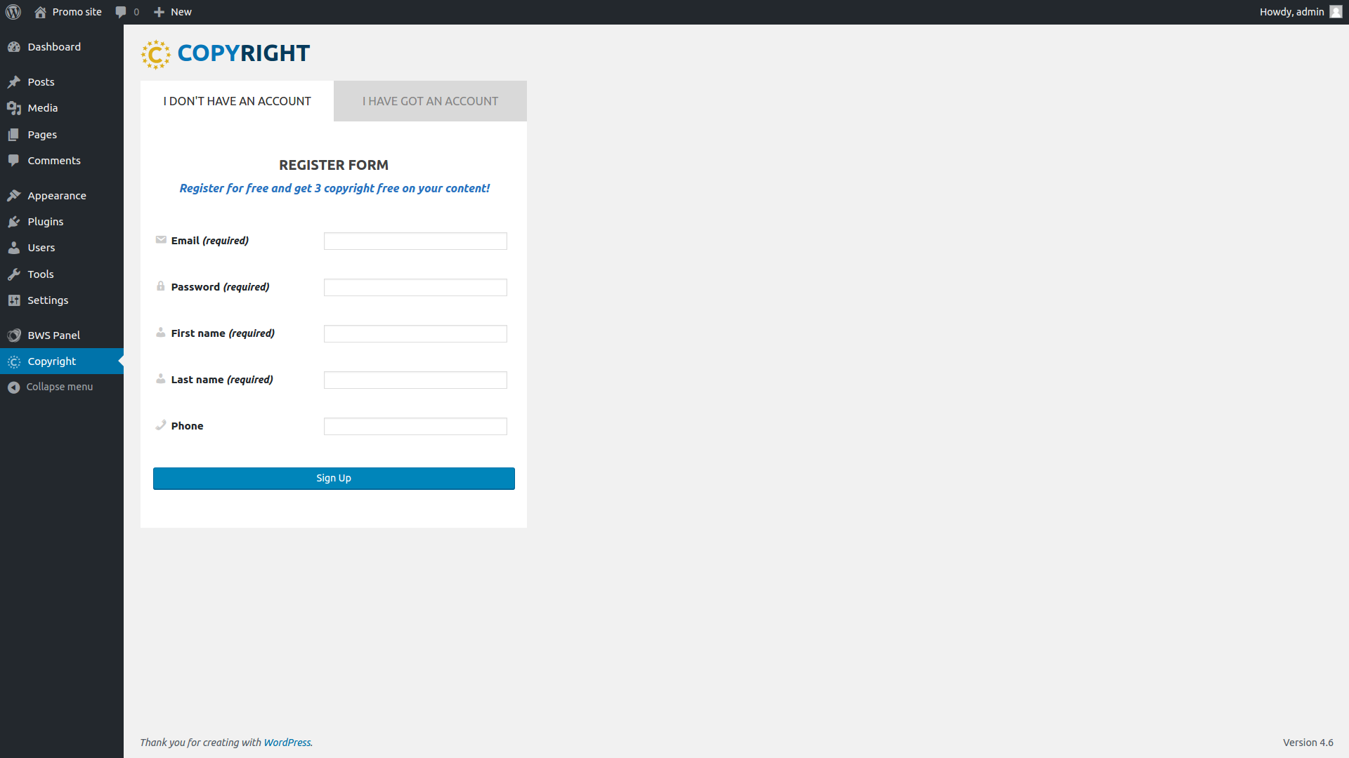Click the phone handset icon
The height and width of the screenshot is (758, 1349).
click(x=161, y=425)
